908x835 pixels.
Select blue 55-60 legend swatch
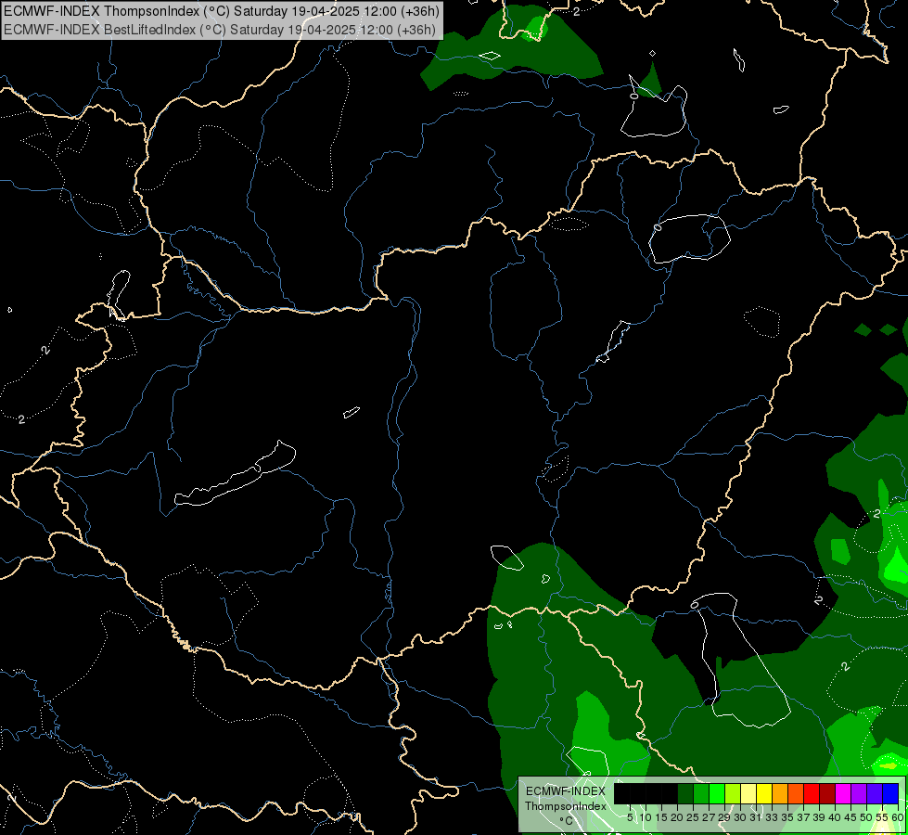[890, 793]
